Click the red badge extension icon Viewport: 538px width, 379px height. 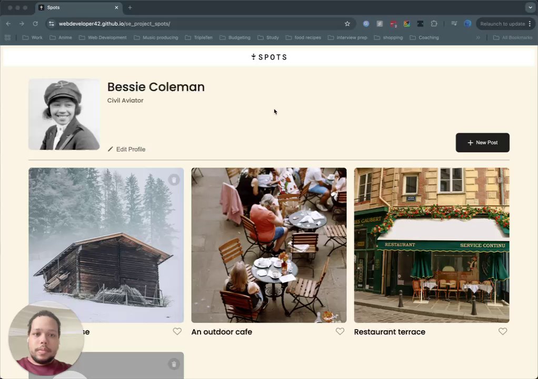click(393, 24)
